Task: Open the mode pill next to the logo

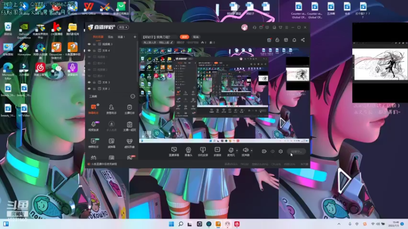Action: point(123,27)
